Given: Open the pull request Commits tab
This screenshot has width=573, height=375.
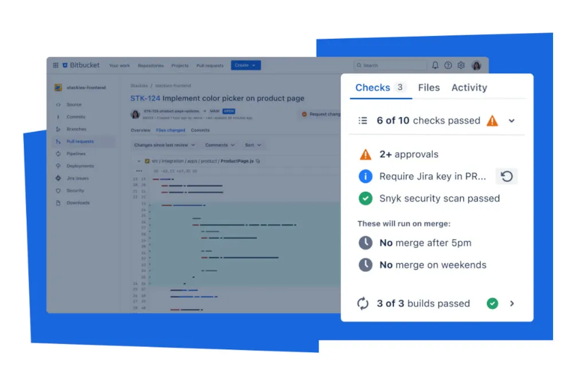Looking at the screenshot, I should 200,131.
